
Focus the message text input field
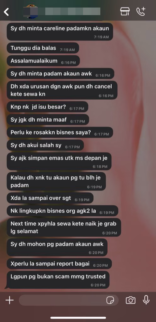69,300
